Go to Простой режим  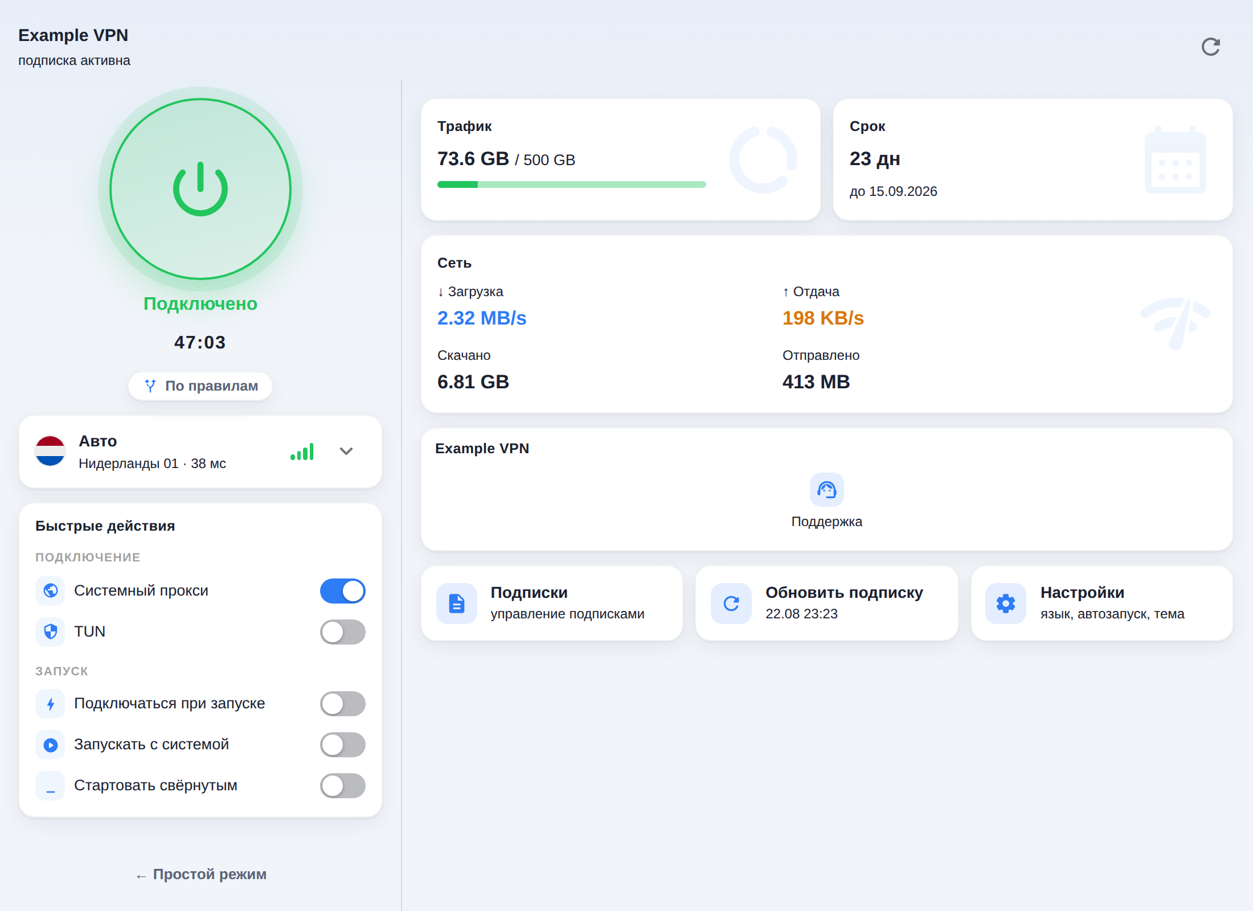click(x=201, y=875)
